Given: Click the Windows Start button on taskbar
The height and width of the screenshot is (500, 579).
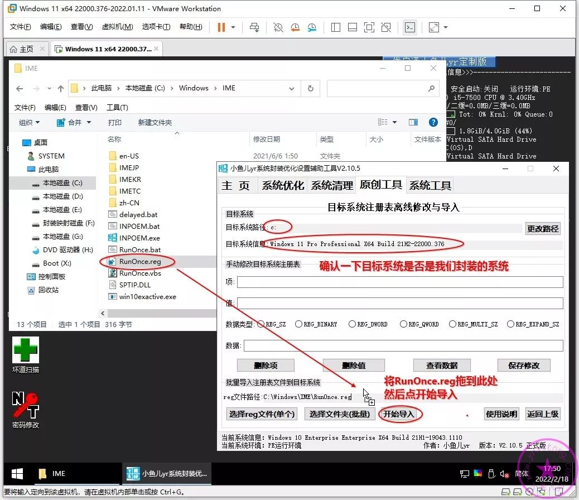Looking at the screenshot, I should pos(17,474).
